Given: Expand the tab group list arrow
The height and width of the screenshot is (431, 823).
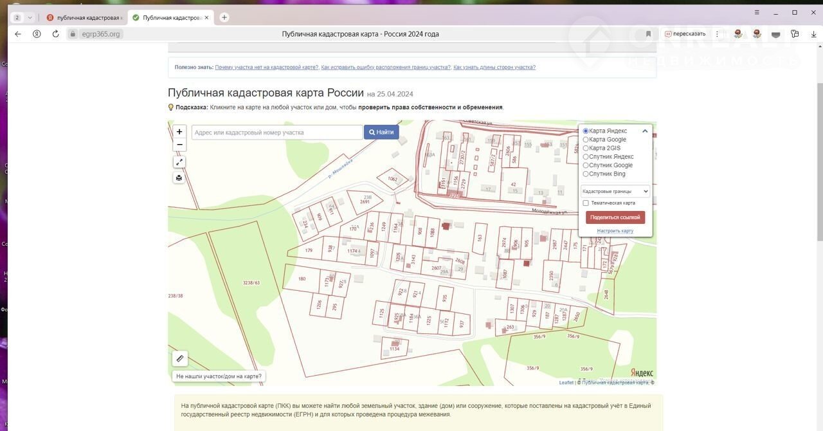Looking at the screenshot, I should 30,17.
